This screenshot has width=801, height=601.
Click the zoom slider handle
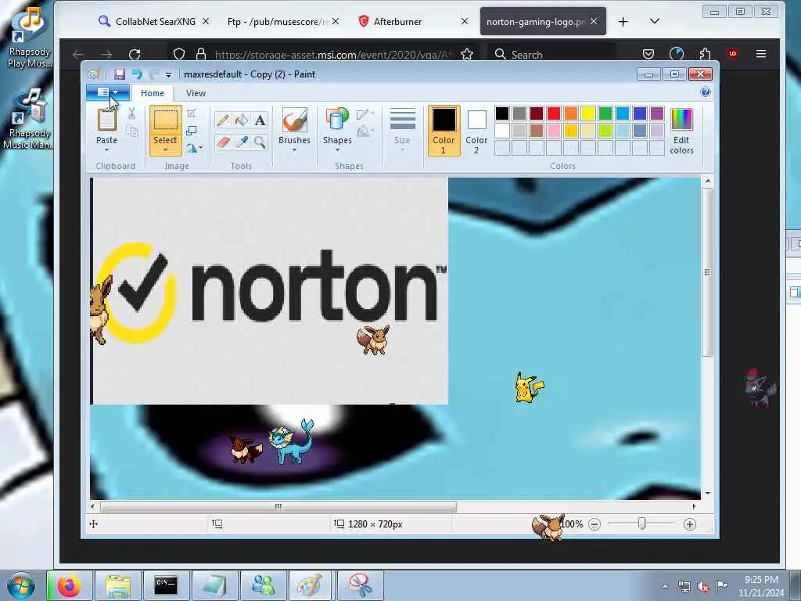(x=641, y=524)
